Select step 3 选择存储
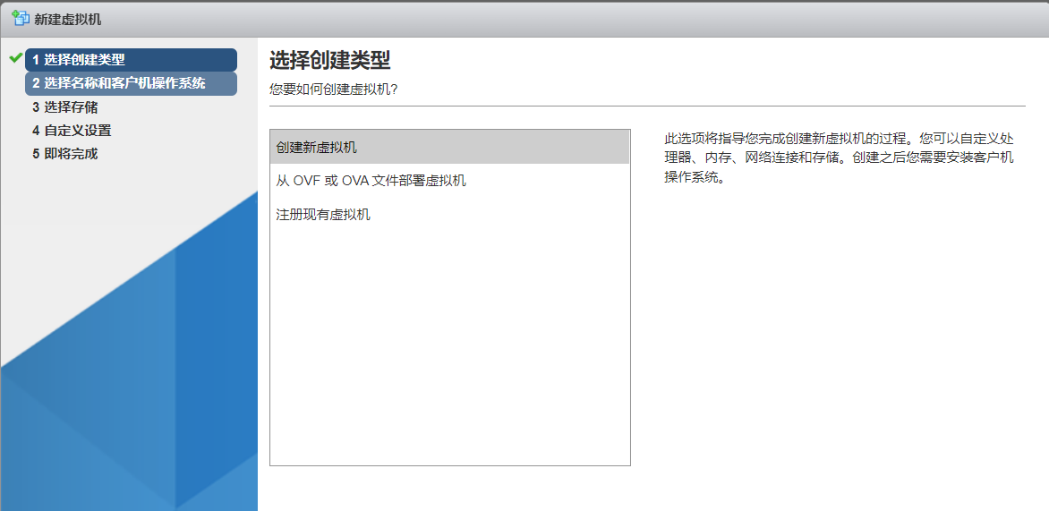The height and width of the screenshot is (511, 1049). click(65, 107)
